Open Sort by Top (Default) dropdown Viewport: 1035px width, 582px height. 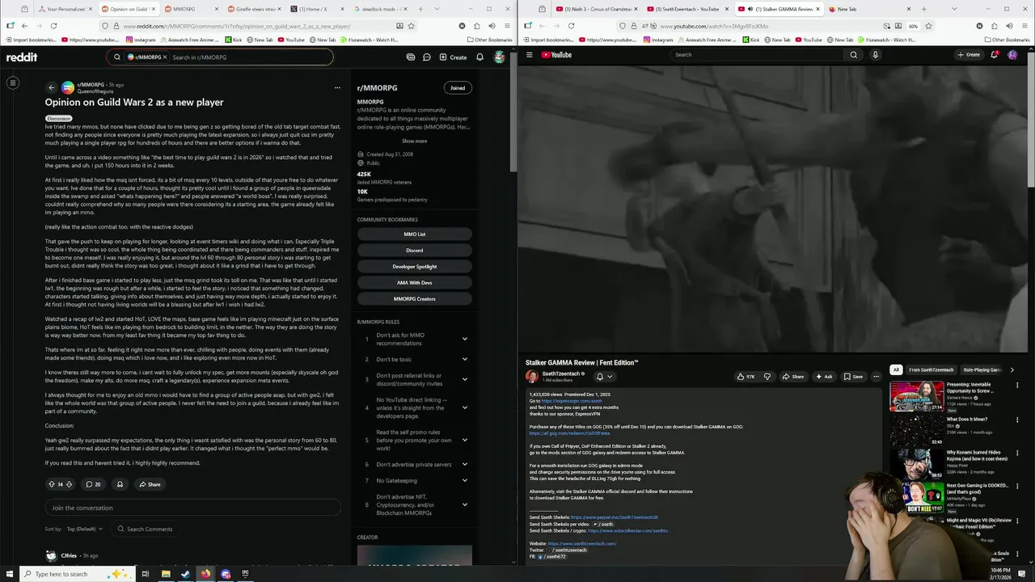(x=85, y=529)
